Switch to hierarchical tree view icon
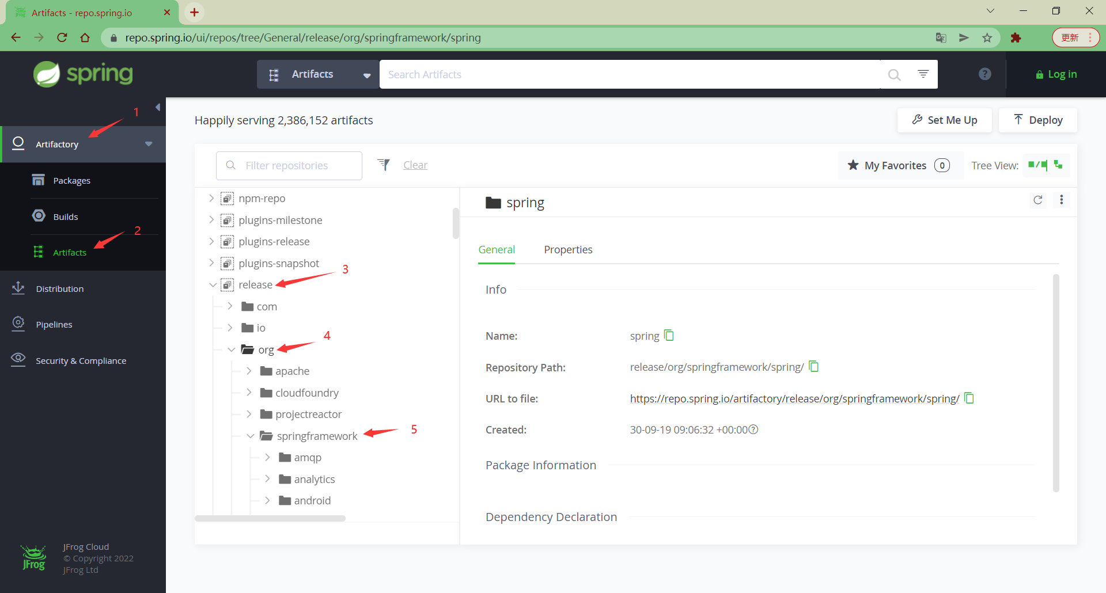The height and width of the screenshot is (593, 1106). pos(1058,165)
